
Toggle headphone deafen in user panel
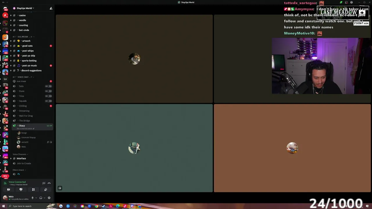click(x=41, y=198)
